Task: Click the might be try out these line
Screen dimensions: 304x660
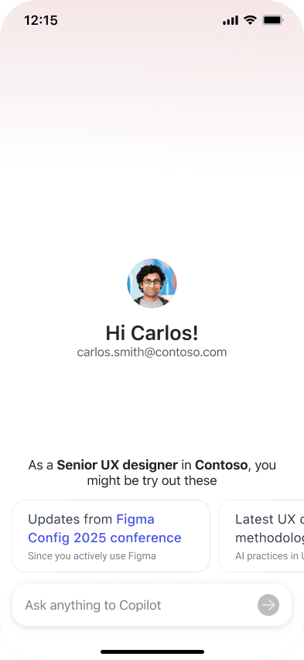Action: click(152, 480)
